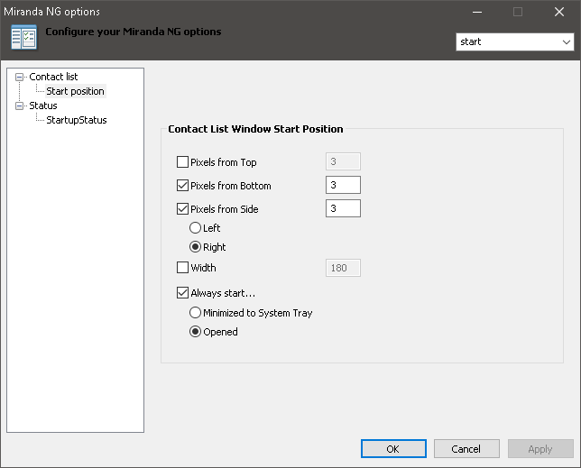Enable the Pixels from Top checkbox
The width and height of the screenshot is (581, 468).
183,162
